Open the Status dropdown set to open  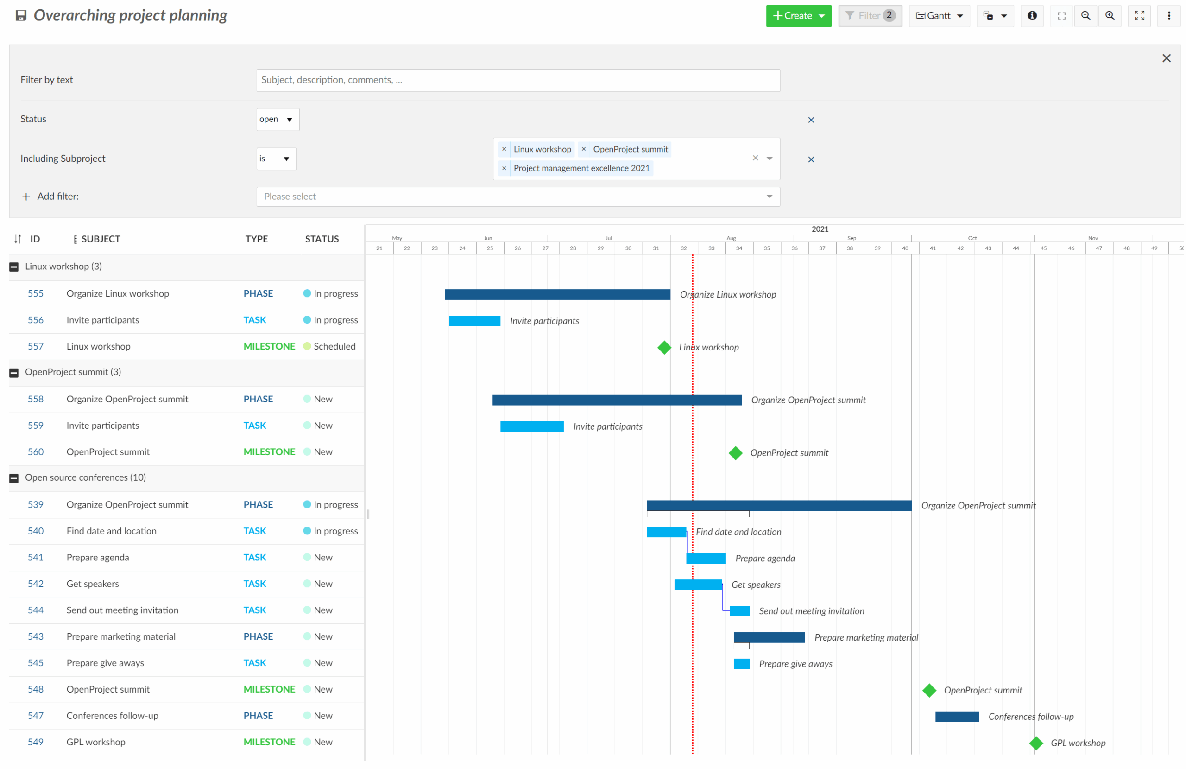tap(277, 119)
